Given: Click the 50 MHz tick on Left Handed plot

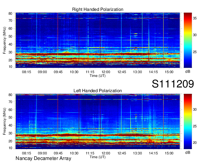Looking at the screenshot, I should [10, 118].
